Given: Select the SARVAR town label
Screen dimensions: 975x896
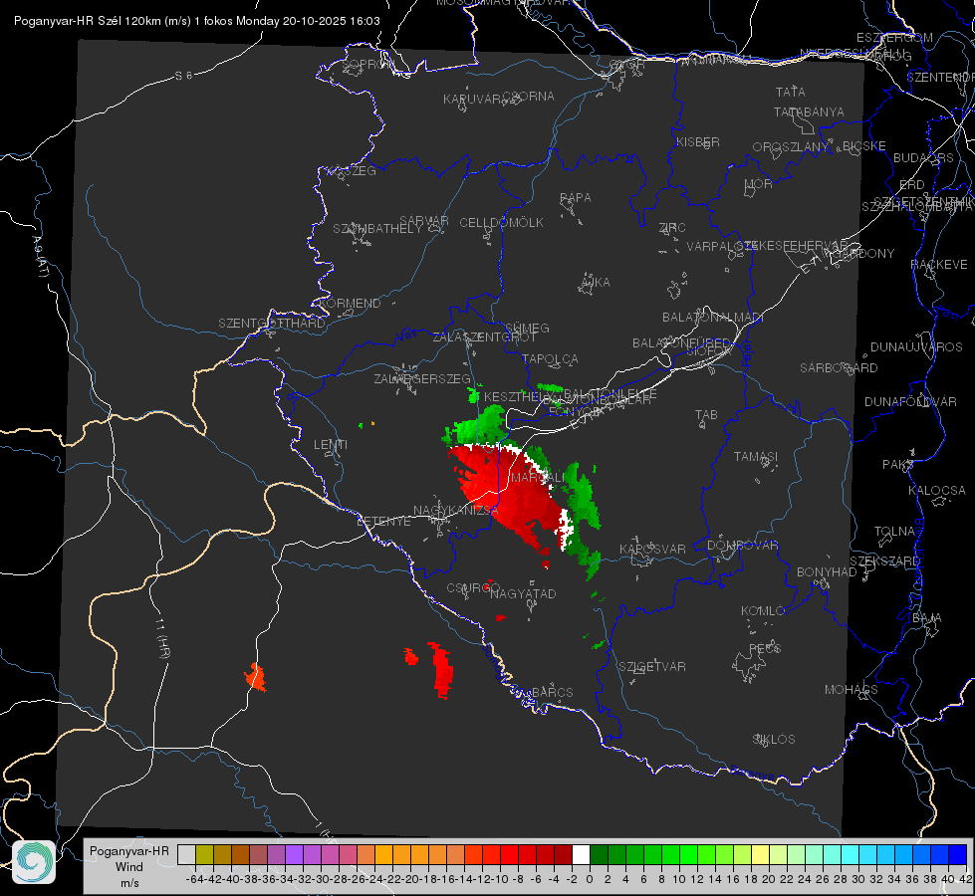Looking at the screenshot, I should point(424,221).
